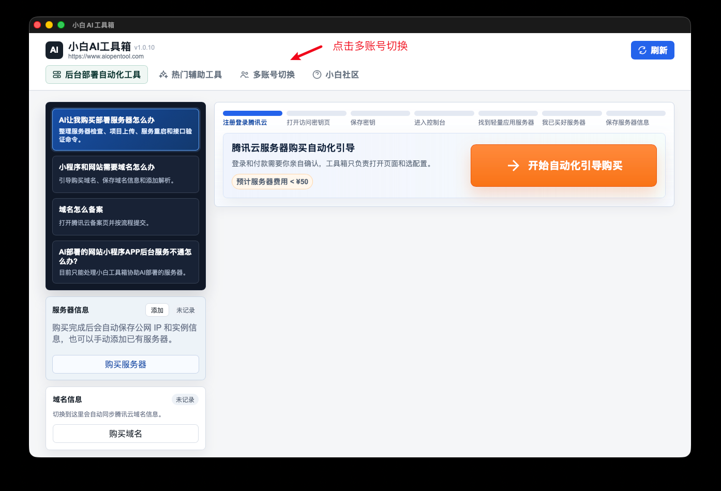Open https://www.aiopentool.com link
Image resolution: width=721 pixels, height=491 pixels.
tap(106, 56)
